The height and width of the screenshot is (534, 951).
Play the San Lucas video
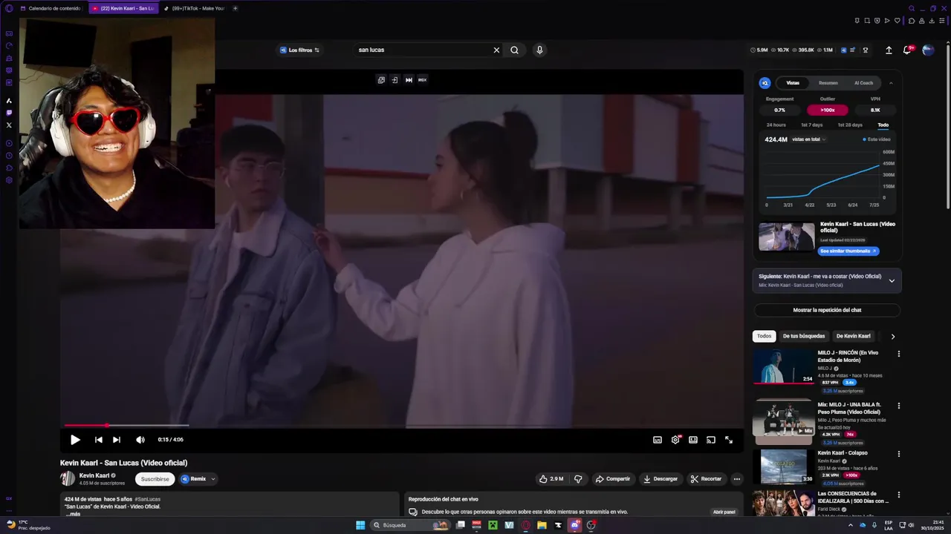click(x=75, y=440)
